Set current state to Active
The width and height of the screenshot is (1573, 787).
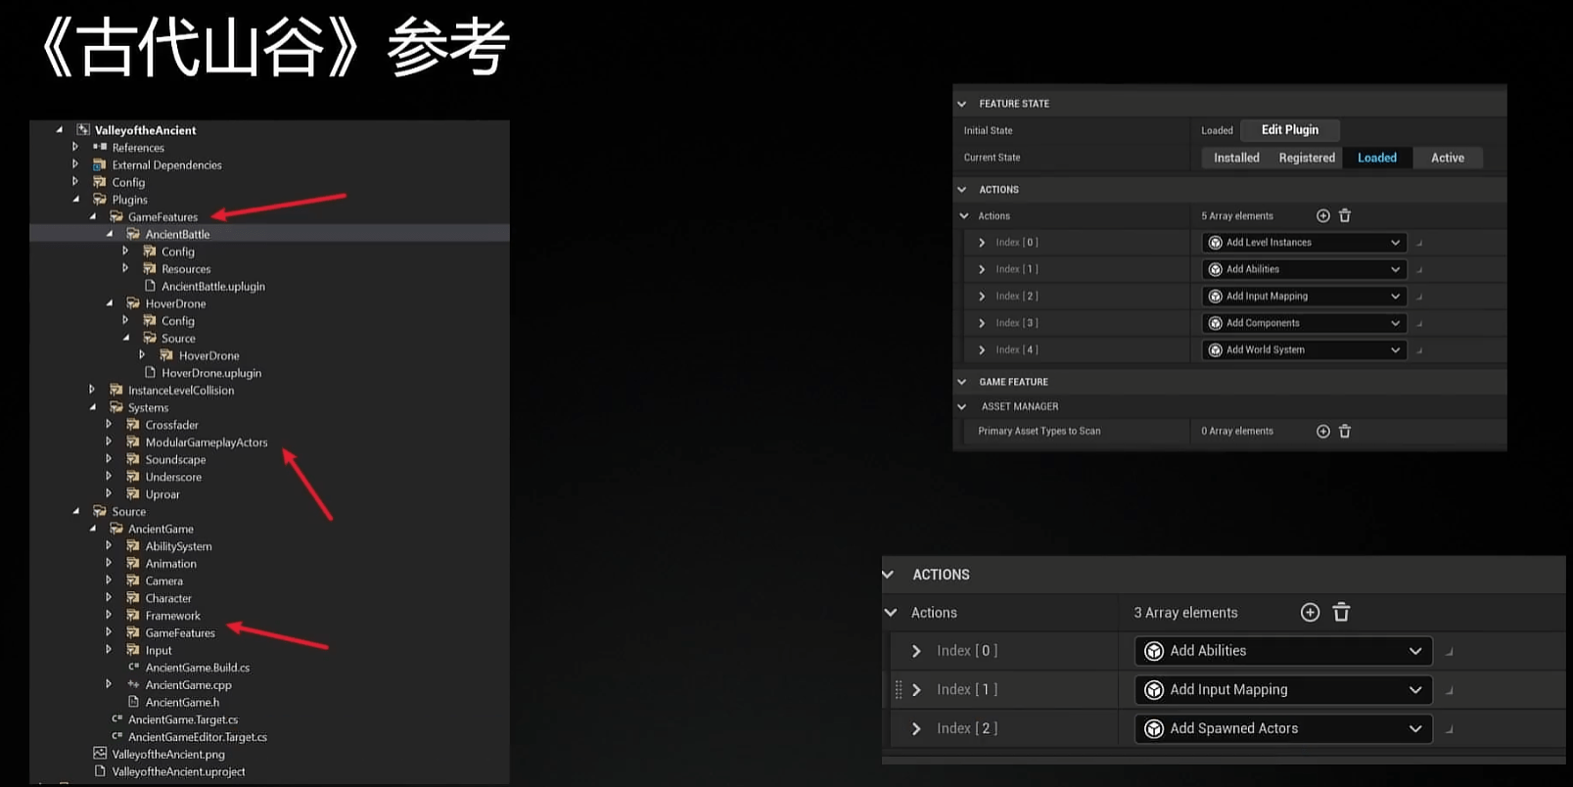(x=1447, y=158)
